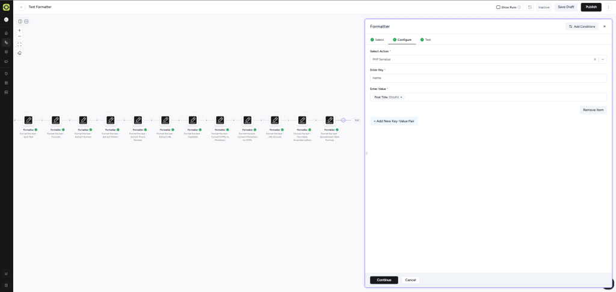616x292 pixels.
Task: Open the three-dot more options menu
Action: pyautogui.click(x=608, y=7)
